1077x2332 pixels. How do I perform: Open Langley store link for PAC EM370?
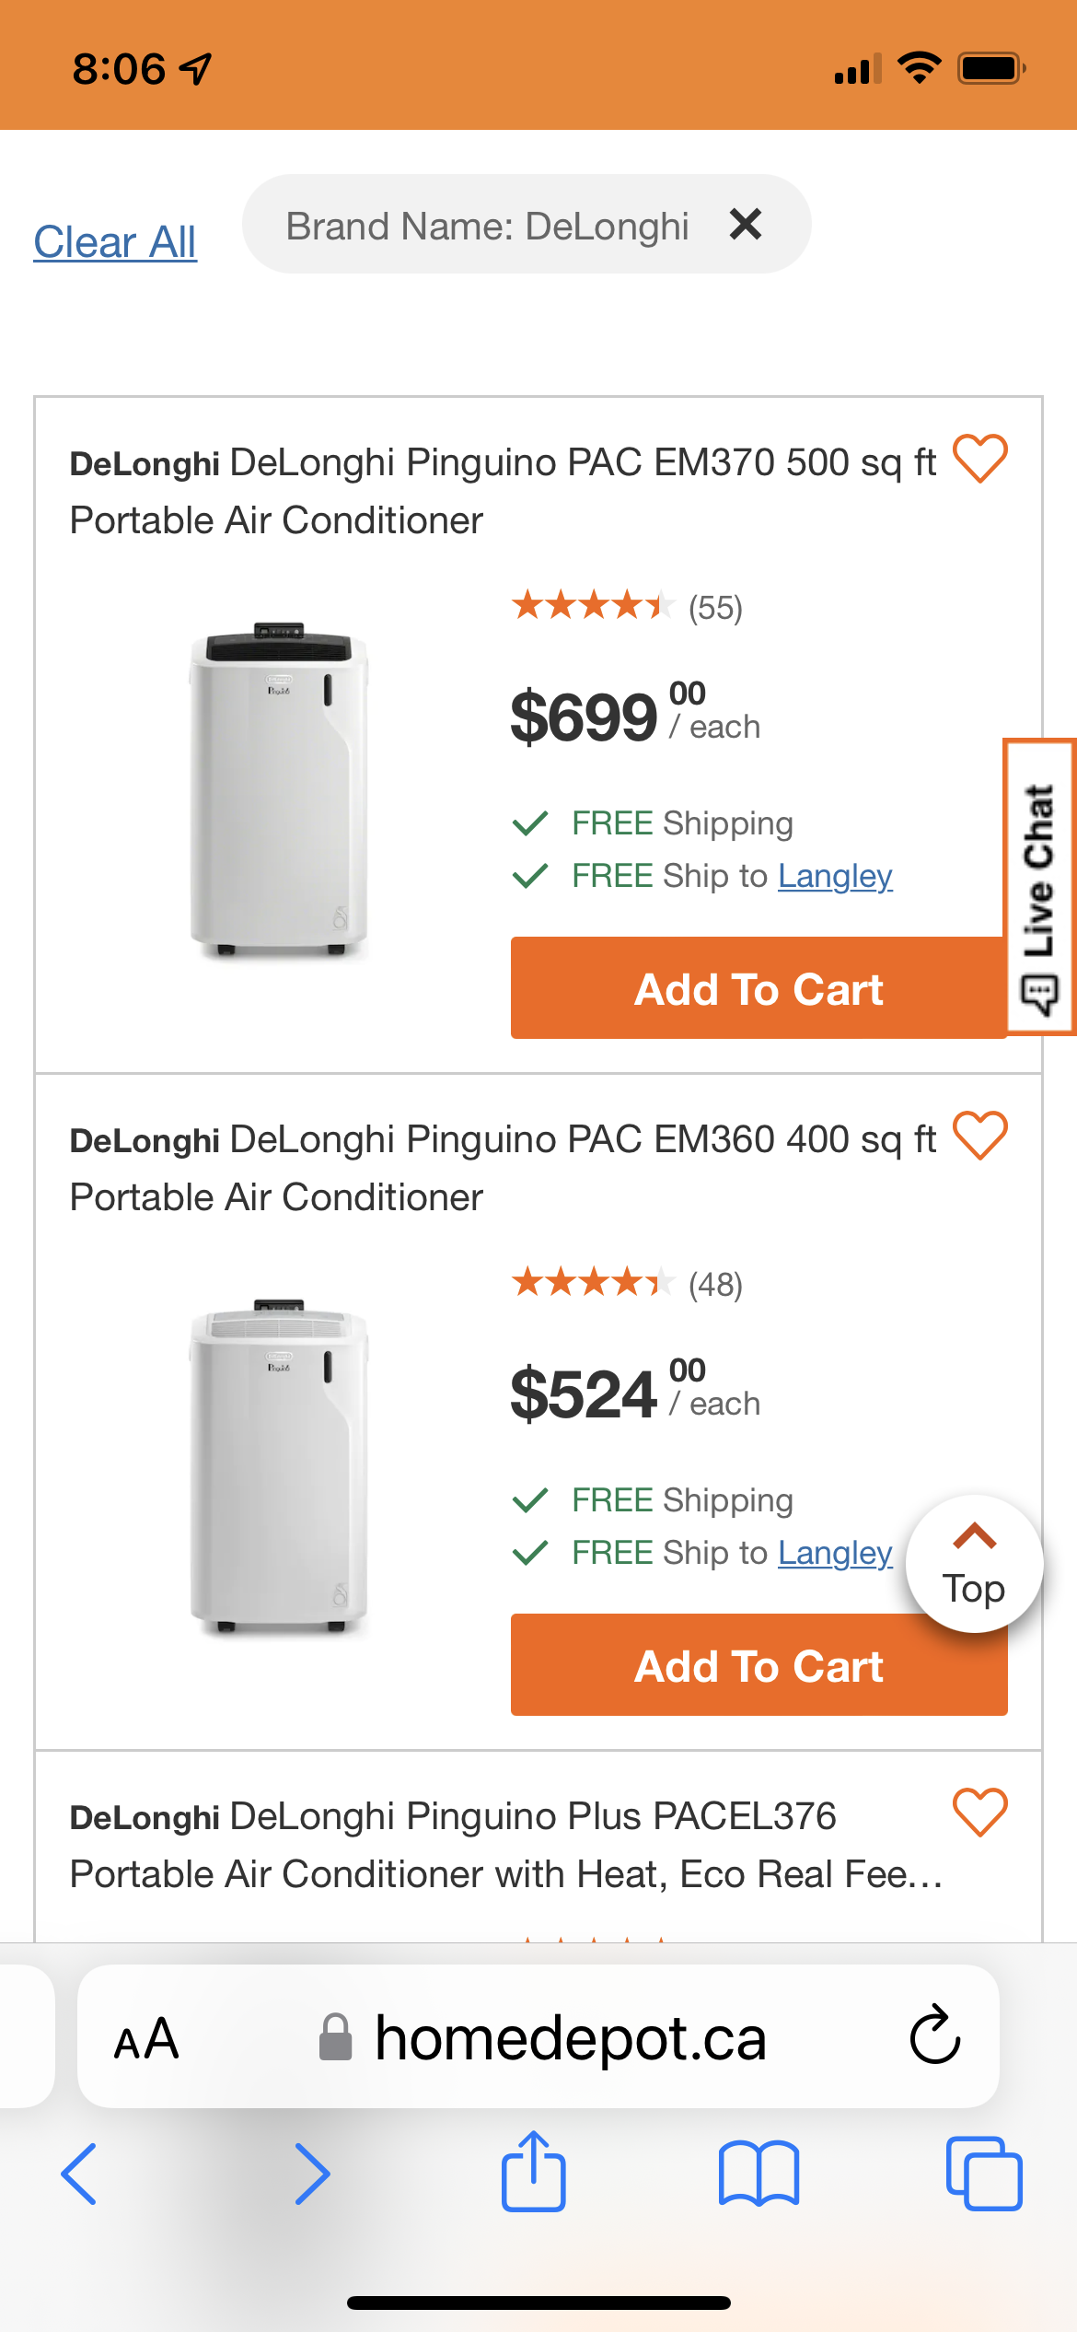coord(835,876)
